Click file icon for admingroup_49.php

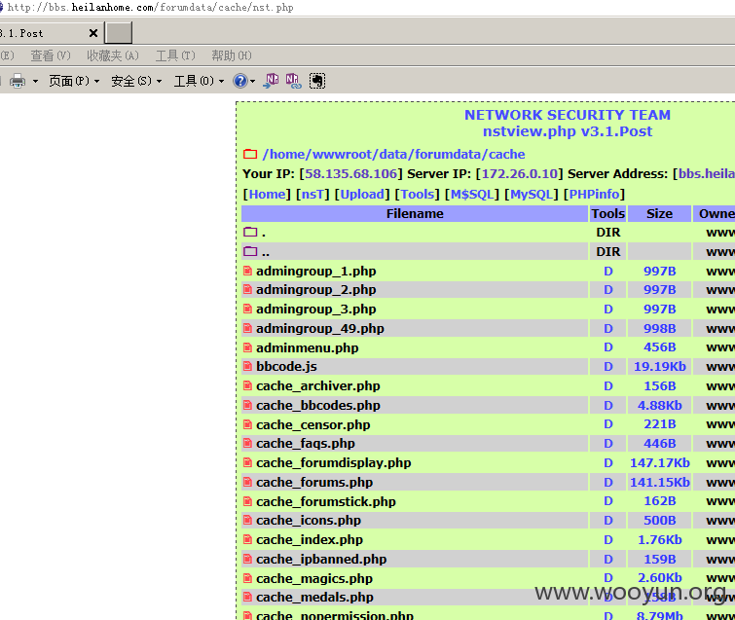pyautogui.click(x=247, y=328)
